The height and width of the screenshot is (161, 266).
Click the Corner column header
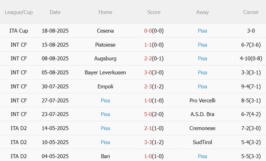pyautogui.click(x=251, y=12)
